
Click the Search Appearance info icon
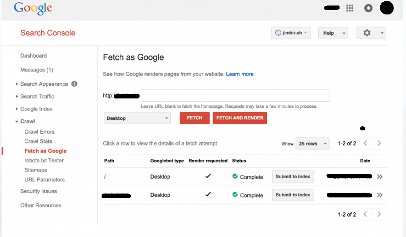[x=74, y=84]
